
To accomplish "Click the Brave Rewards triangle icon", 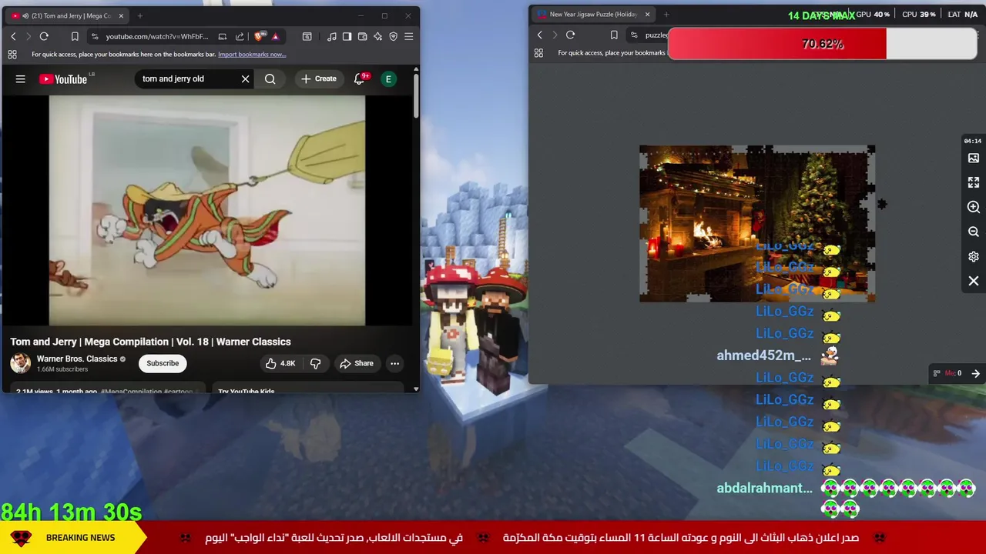I will click(x=276, y=36).
